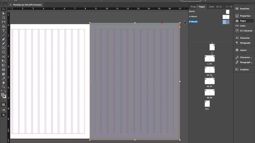The image size is (255, 143).
Task: Open the Properties panel from dock
Action: coord(243,16)
